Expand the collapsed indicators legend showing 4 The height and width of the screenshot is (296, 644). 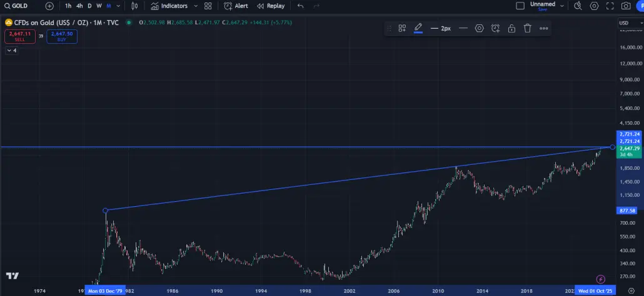tap(11, 51)
